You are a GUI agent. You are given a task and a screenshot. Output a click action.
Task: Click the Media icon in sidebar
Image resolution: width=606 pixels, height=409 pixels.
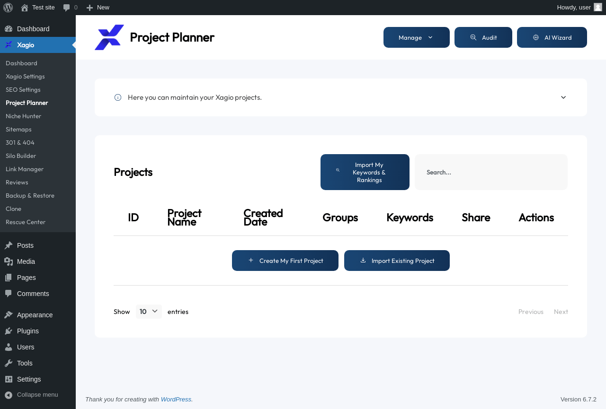(9, 261)
